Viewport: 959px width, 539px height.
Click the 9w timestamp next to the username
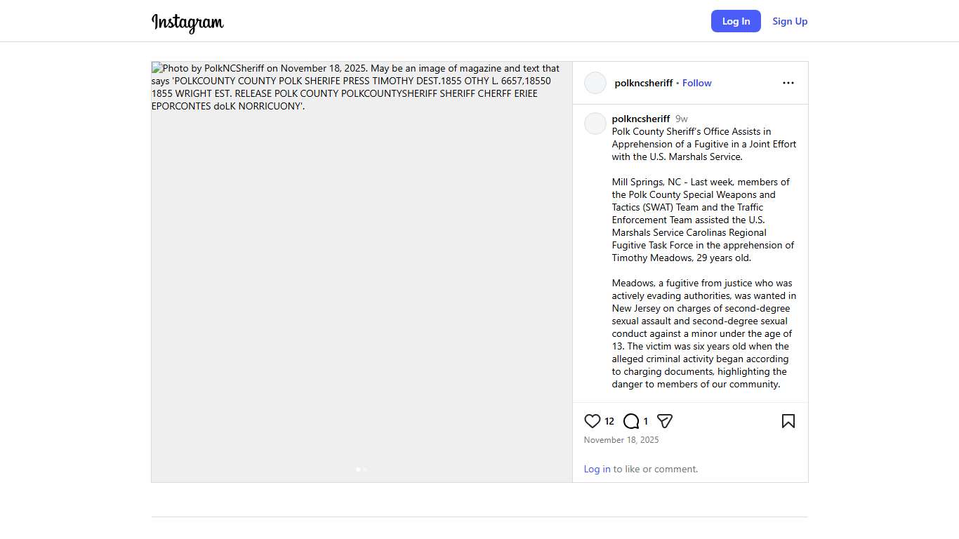pyautogui.click(x=682, y=119)
